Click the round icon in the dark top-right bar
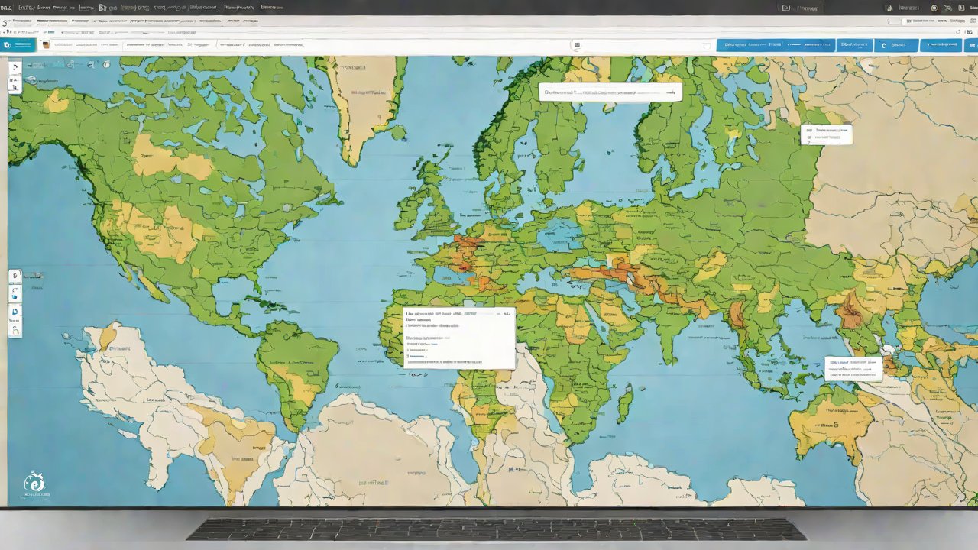Image resolution: width=978 pixels, height=550 pixels. coord(934,8)
